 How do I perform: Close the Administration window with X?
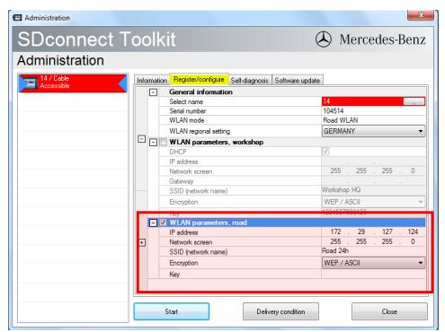tap(421, 15)
